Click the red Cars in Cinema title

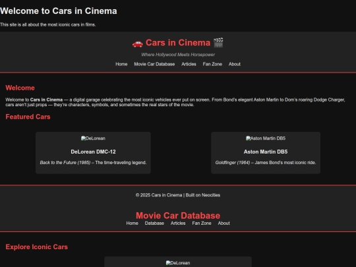(x=178, y=43)
